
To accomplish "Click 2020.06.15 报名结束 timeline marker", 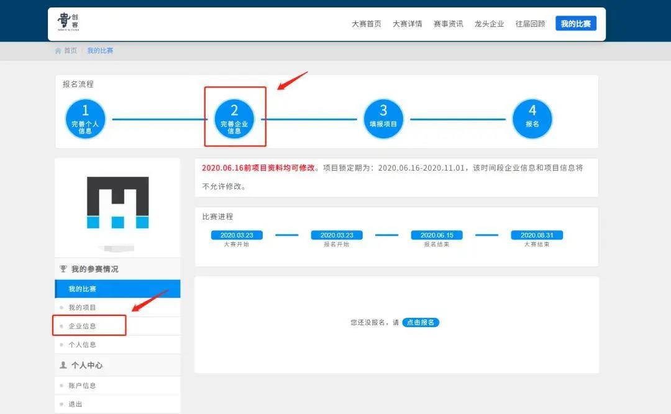I will tap(437, 236).
